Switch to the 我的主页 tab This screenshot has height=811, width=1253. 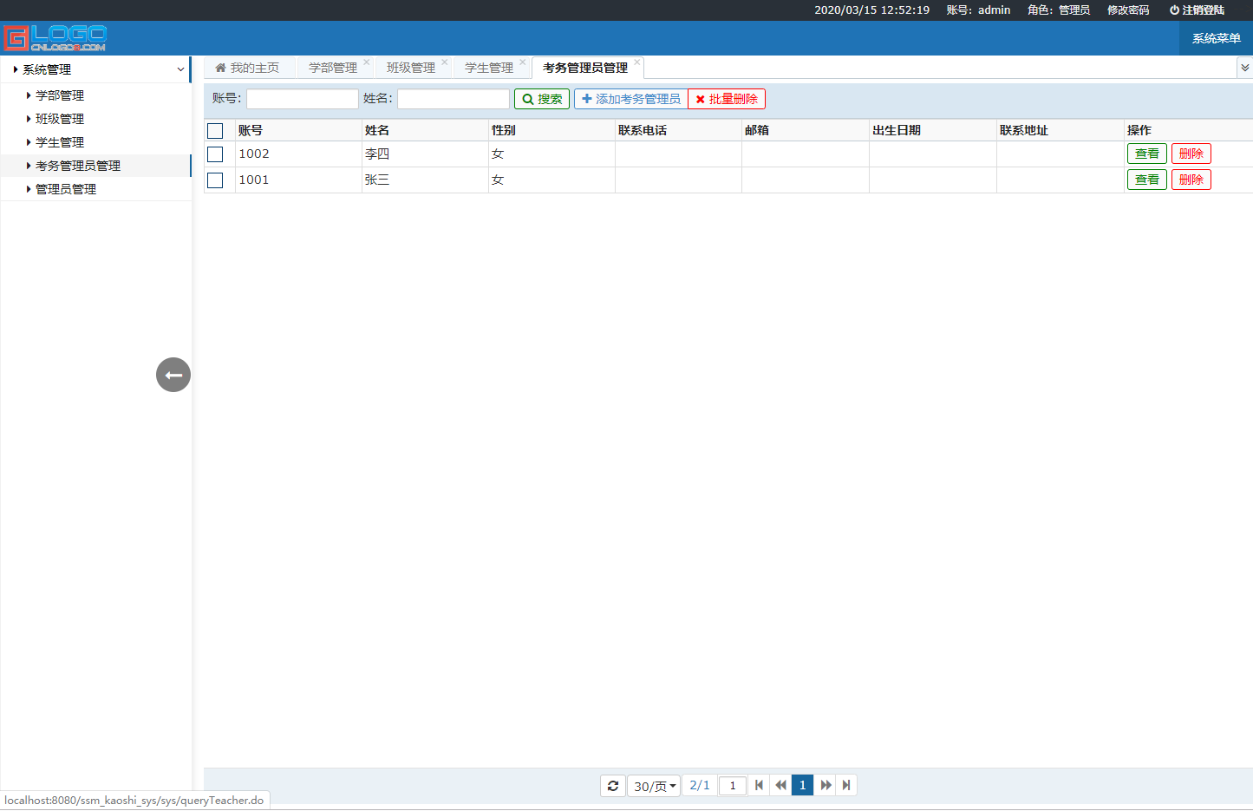point(248,68)
